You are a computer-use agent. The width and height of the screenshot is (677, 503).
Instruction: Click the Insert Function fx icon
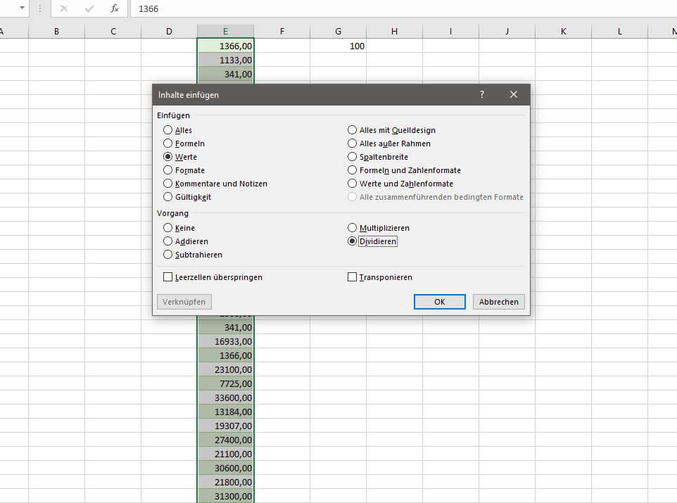(x=115, y=8)
